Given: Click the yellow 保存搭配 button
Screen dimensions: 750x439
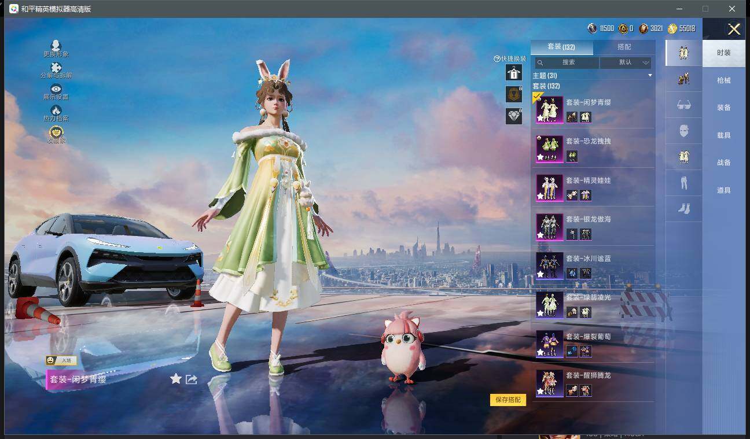Looking at the screenshot, I should [x=508, y=400].
